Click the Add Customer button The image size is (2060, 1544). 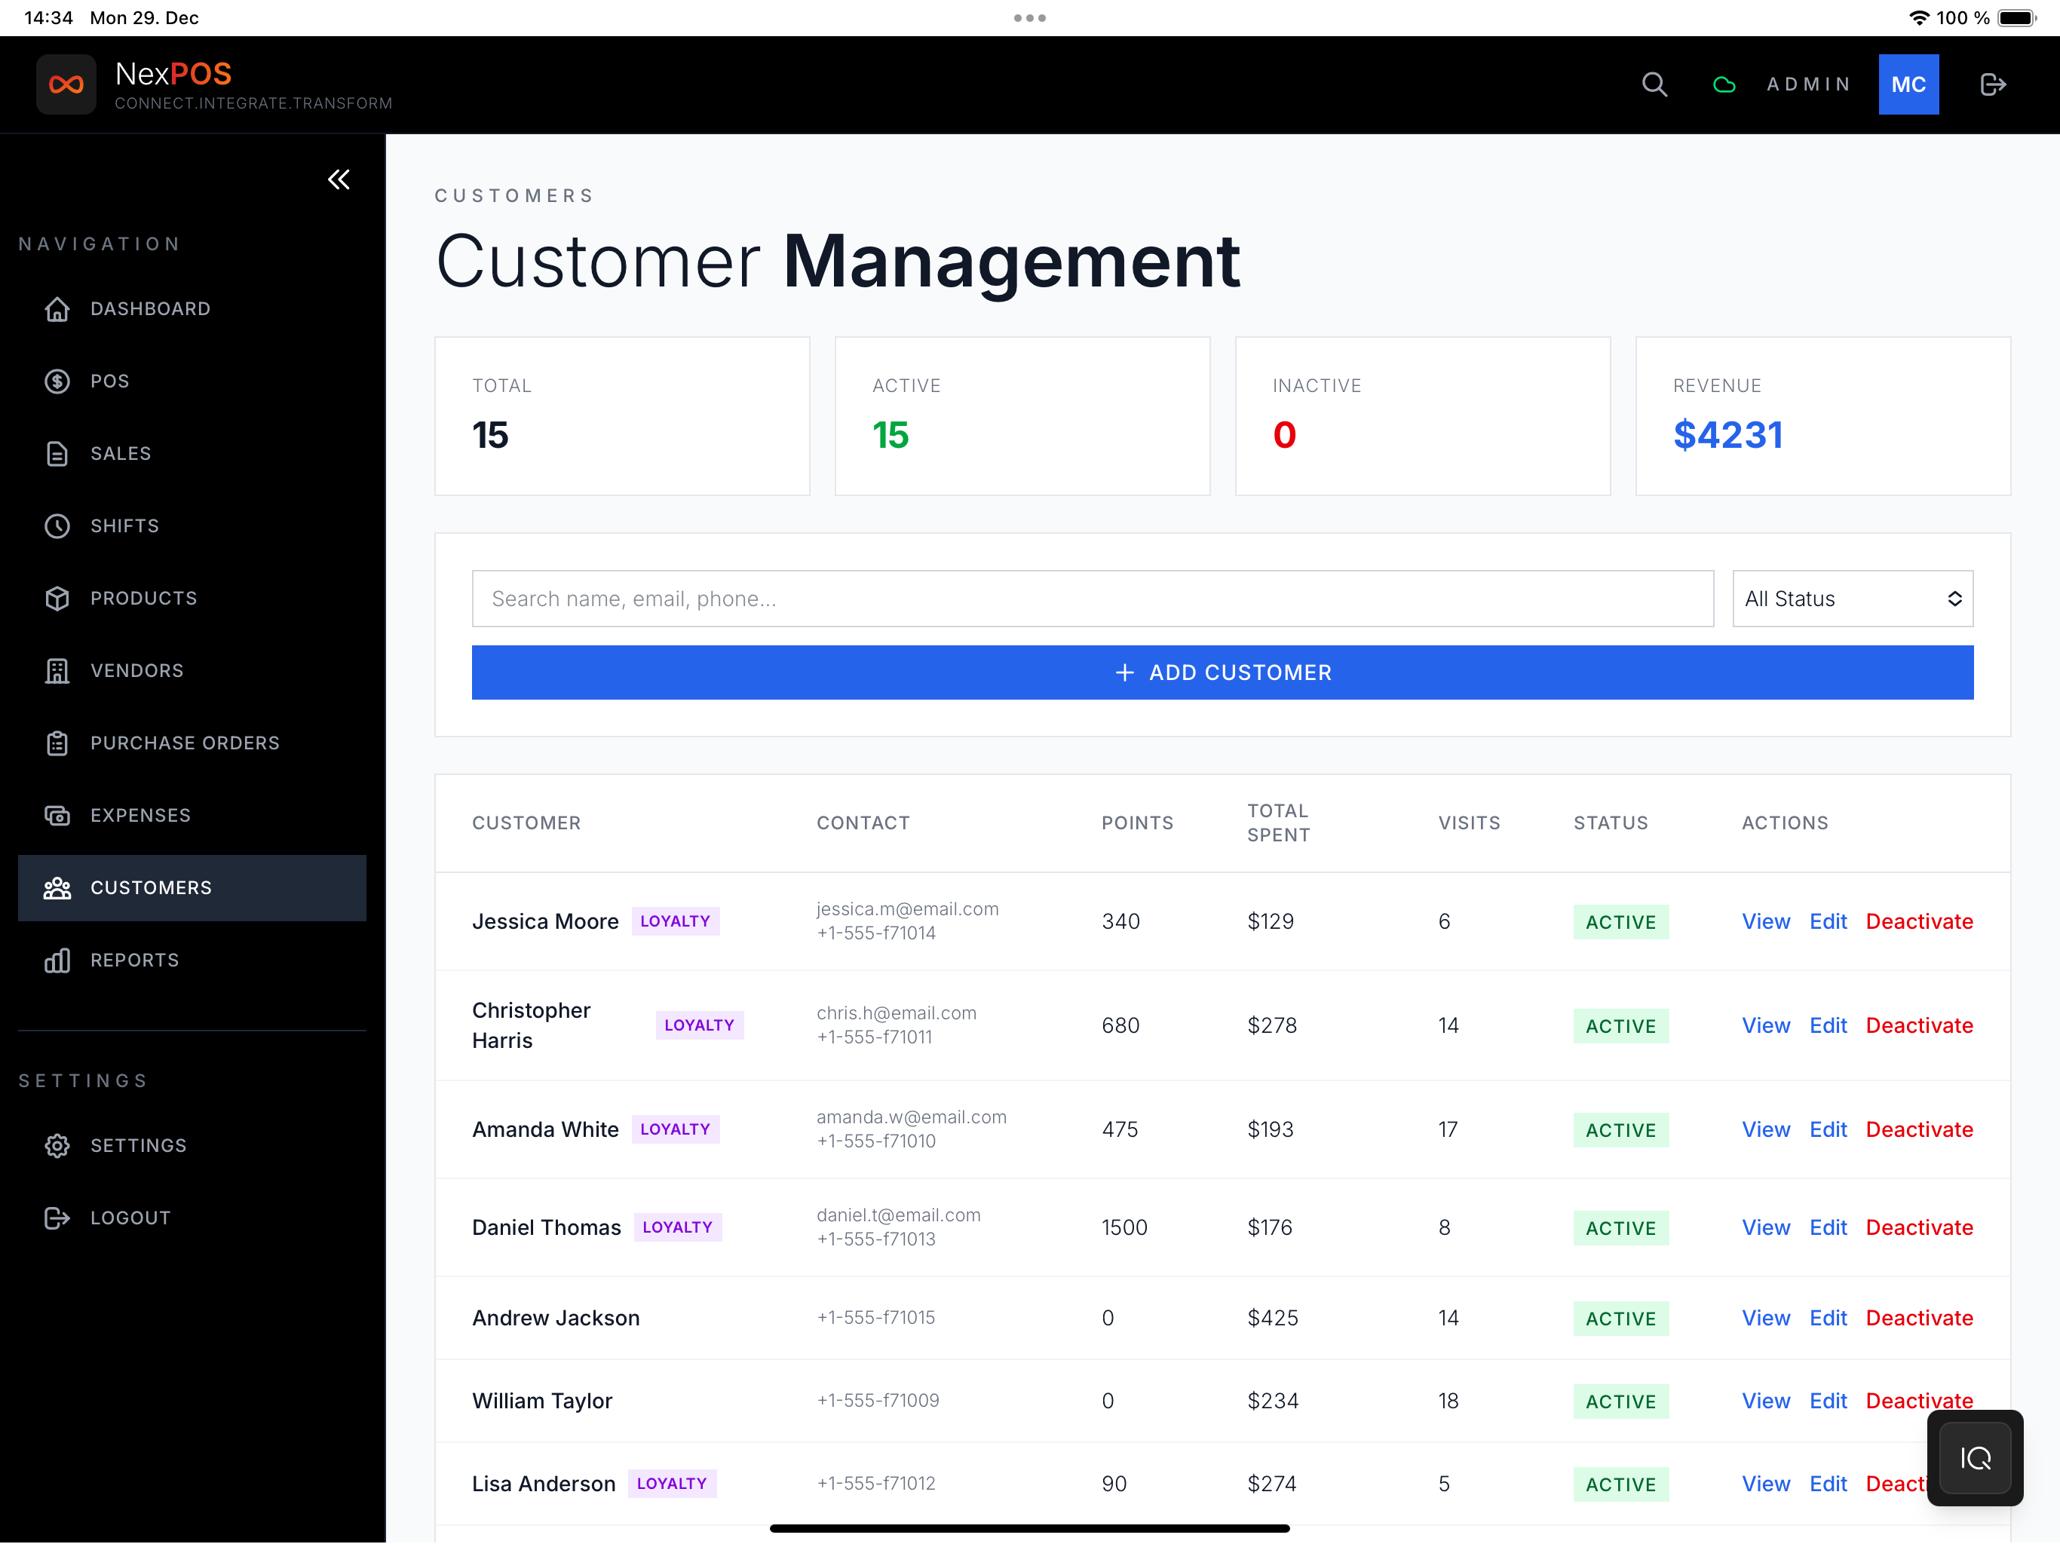tap(1222, 672)
